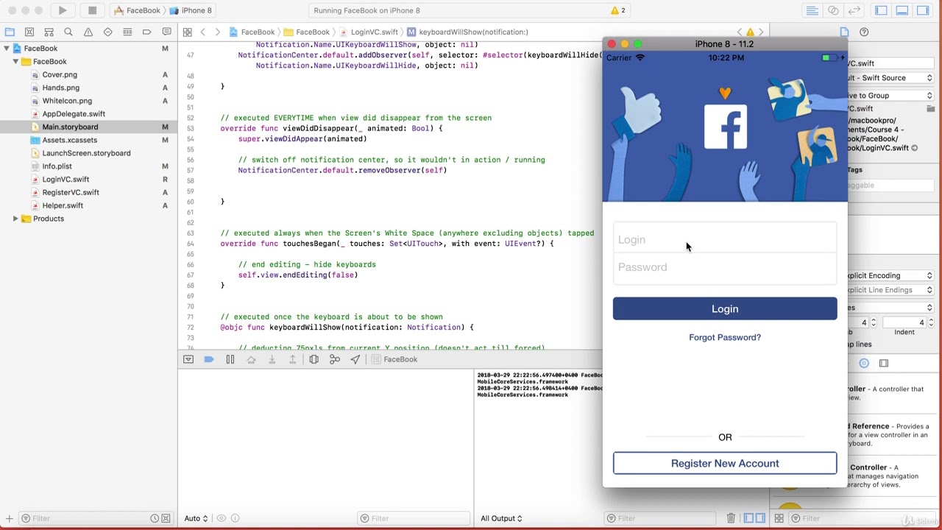
Task: Tap the blue Login button in simulator
Action: coord(725,308)
